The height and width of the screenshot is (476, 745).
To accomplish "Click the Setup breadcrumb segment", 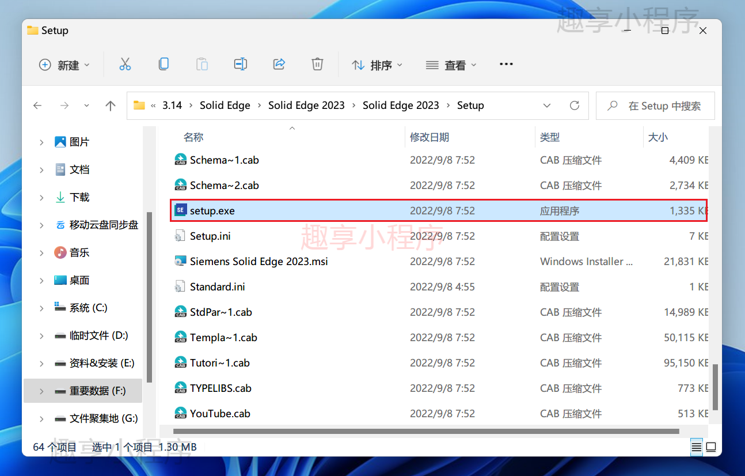I will click(470, 105).
